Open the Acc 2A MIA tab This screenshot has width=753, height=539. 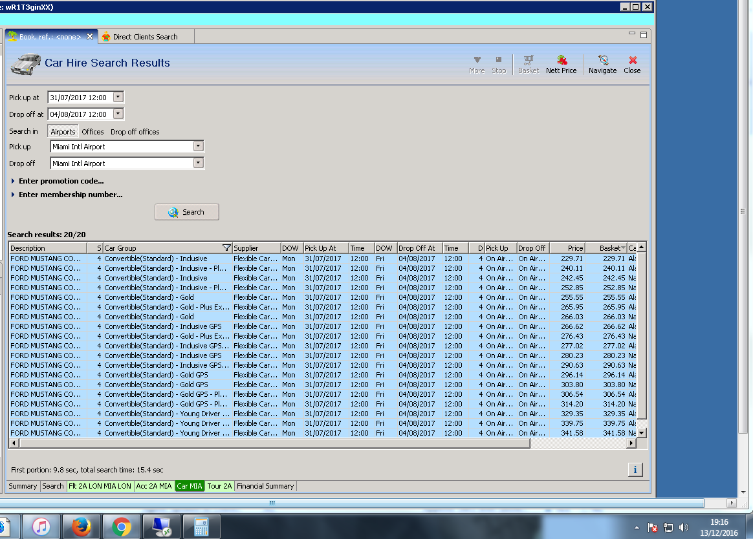point(154,486)
